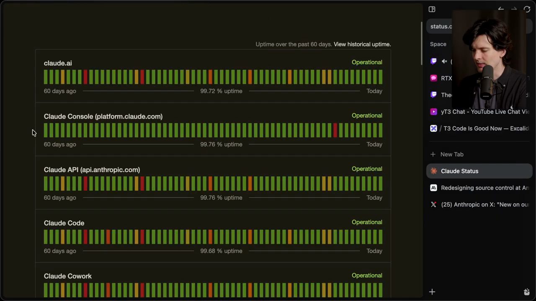Click the Claude Cowork component heading
This screenshot has height=301, width=536.
tap(68, 276)
